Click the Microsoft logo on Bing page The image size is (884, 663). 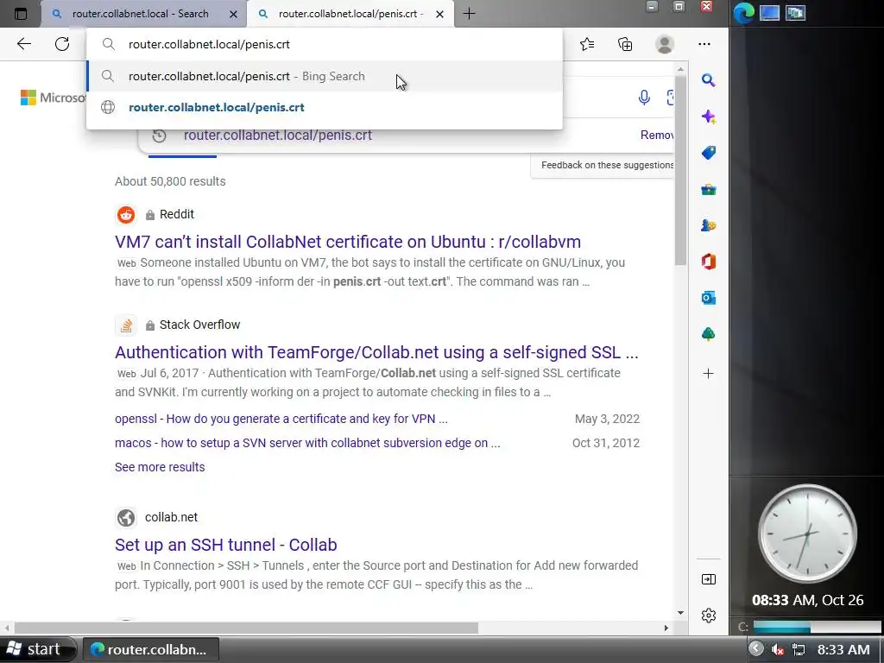54,98
